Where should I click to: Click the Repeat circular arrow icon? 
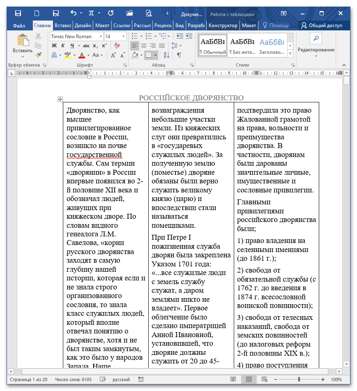pyautogui.click(x=111, y=13)
